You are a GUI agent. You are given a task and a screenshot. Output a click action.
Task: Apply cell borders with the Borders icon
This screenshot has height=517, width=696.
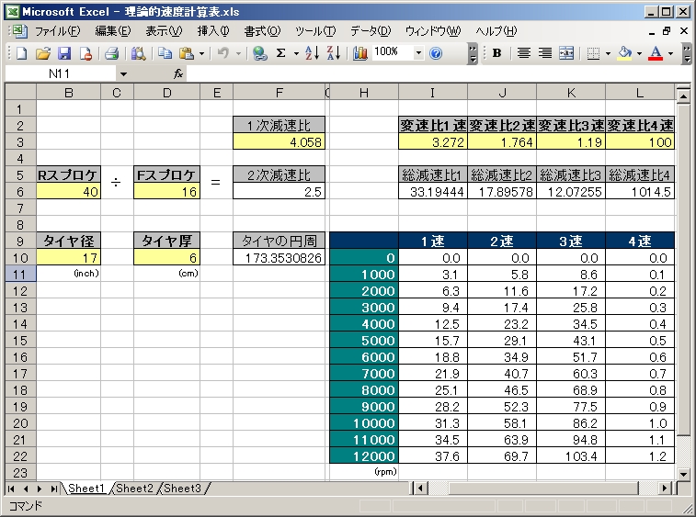point(593,53)
